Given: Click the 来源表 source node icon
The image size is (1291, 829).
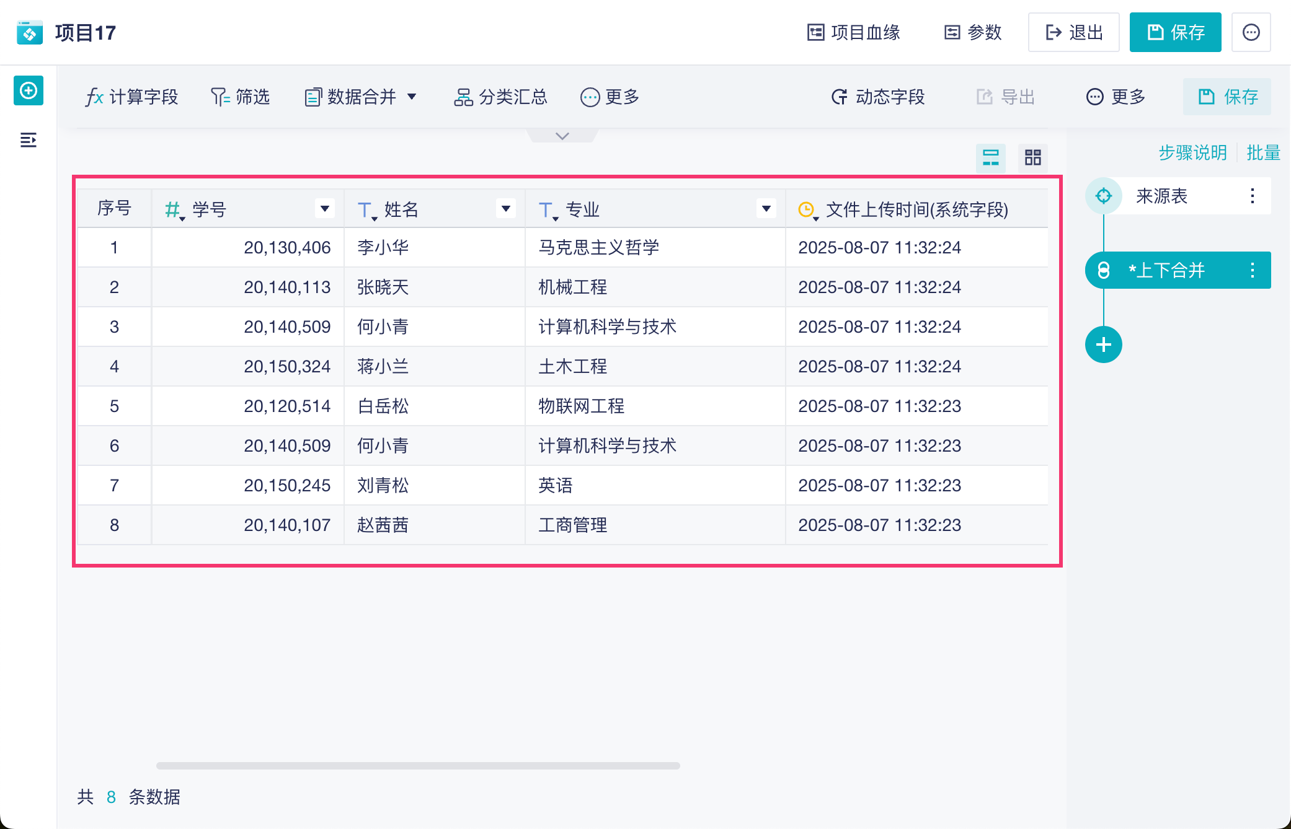Looking at the screenshot, I should tap(1103, 196).
